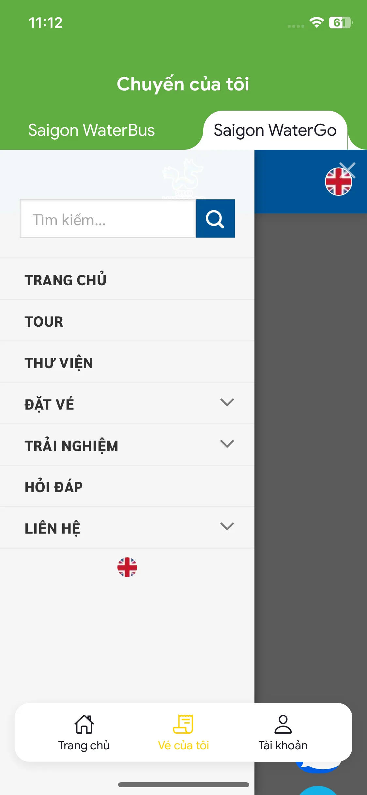The height and width of the screenshot is (795, 367).
Task: Expand the Đặt vé submenu chevron
Action: click(x=227, y=402)
